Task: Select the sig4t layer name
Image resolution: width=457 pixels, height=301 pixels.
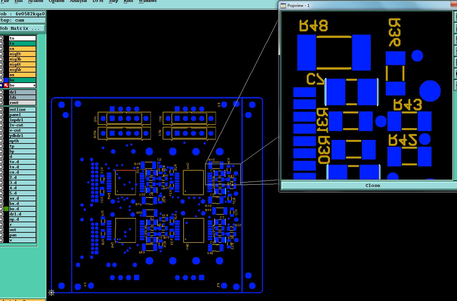Action: coord(22,64)
